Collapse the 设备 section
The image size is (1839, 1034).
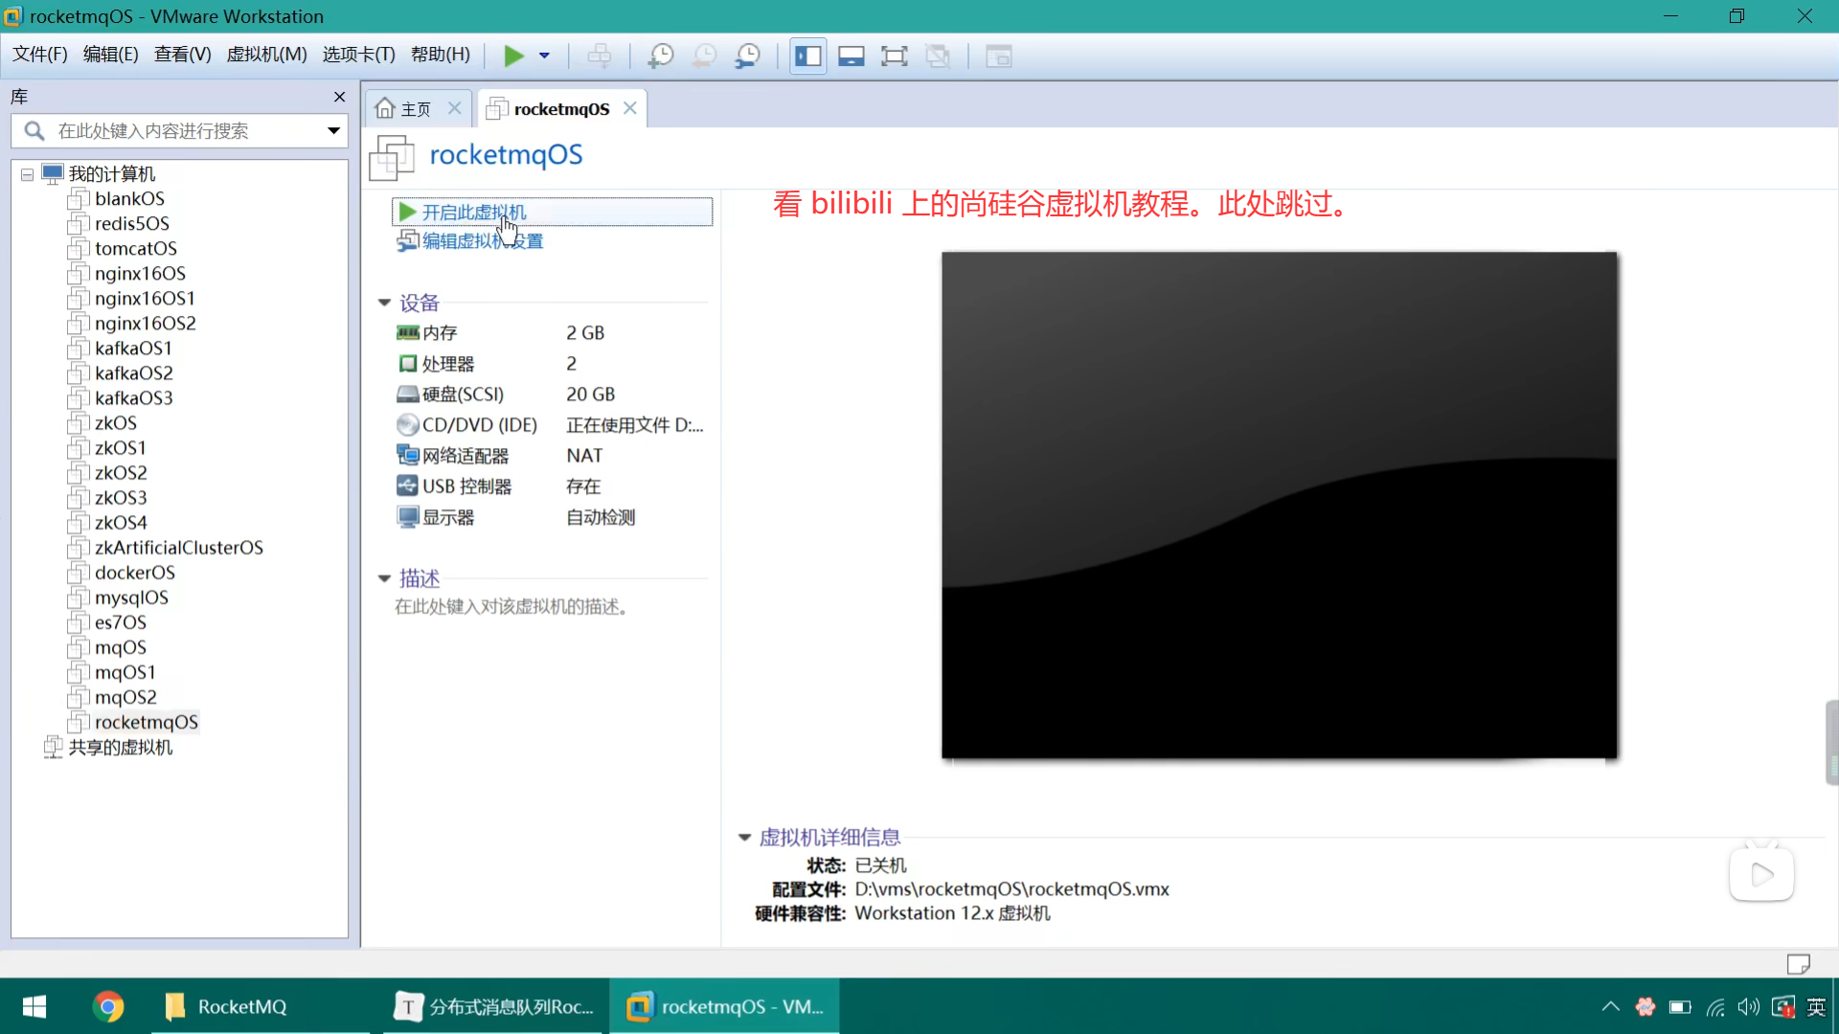click(x=384, y=303)
